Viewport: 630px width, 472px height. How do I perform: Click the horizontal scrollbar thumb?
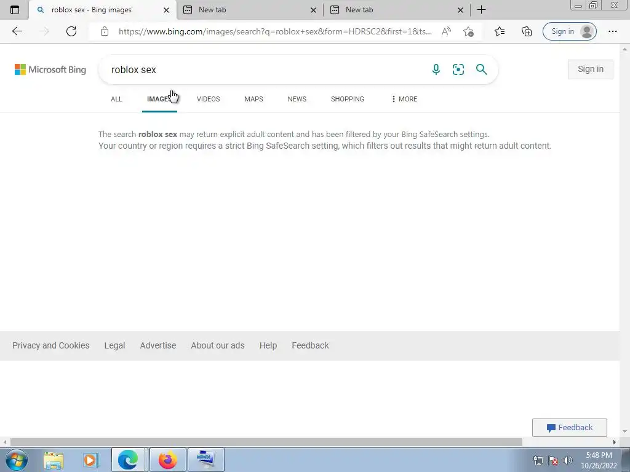tap(266, 442)
